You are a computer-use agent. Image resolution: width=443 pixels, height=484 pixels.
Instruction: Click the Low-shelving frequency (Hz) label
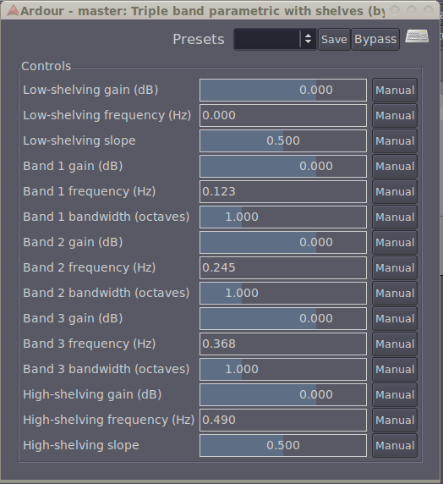[107, 115]
